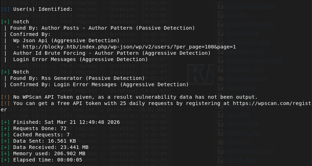This screenshot has width=312, height=166.
Task: Click the file icon beside rss.php
Action: tap(220, 15)
